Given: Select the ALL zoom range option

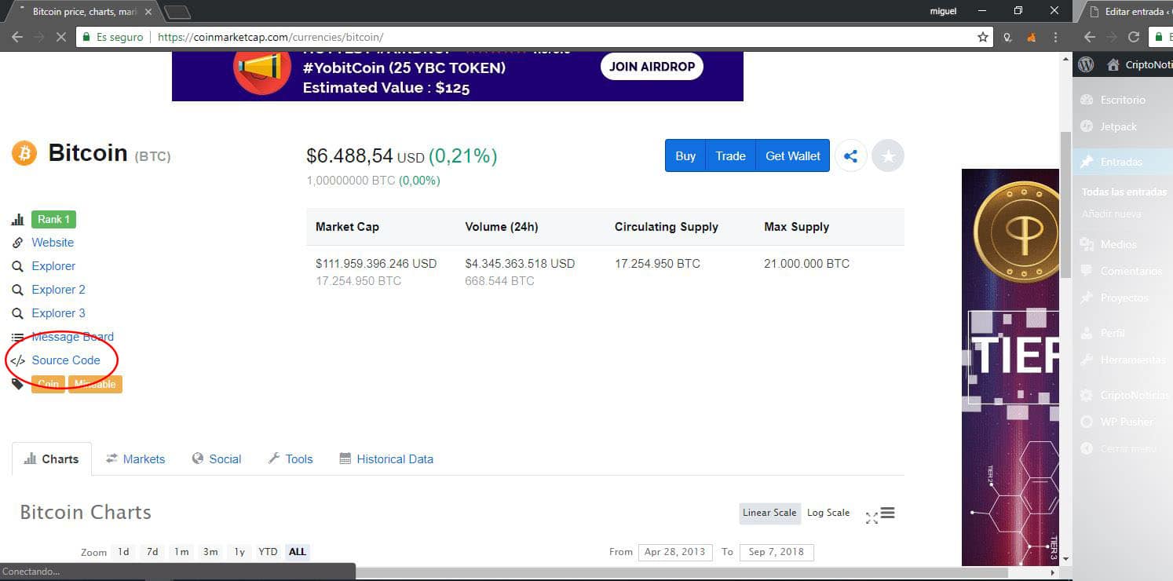Looking at the screenshot, I should pos(297,552).
